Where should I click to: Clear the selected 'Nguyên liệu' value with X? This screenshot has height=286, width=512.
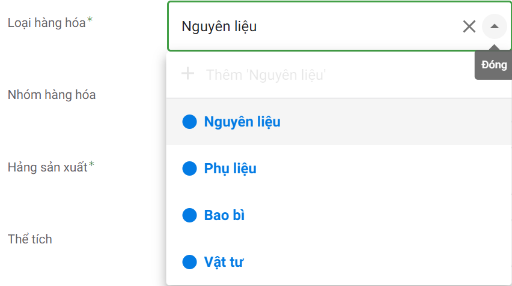(469, 26)
